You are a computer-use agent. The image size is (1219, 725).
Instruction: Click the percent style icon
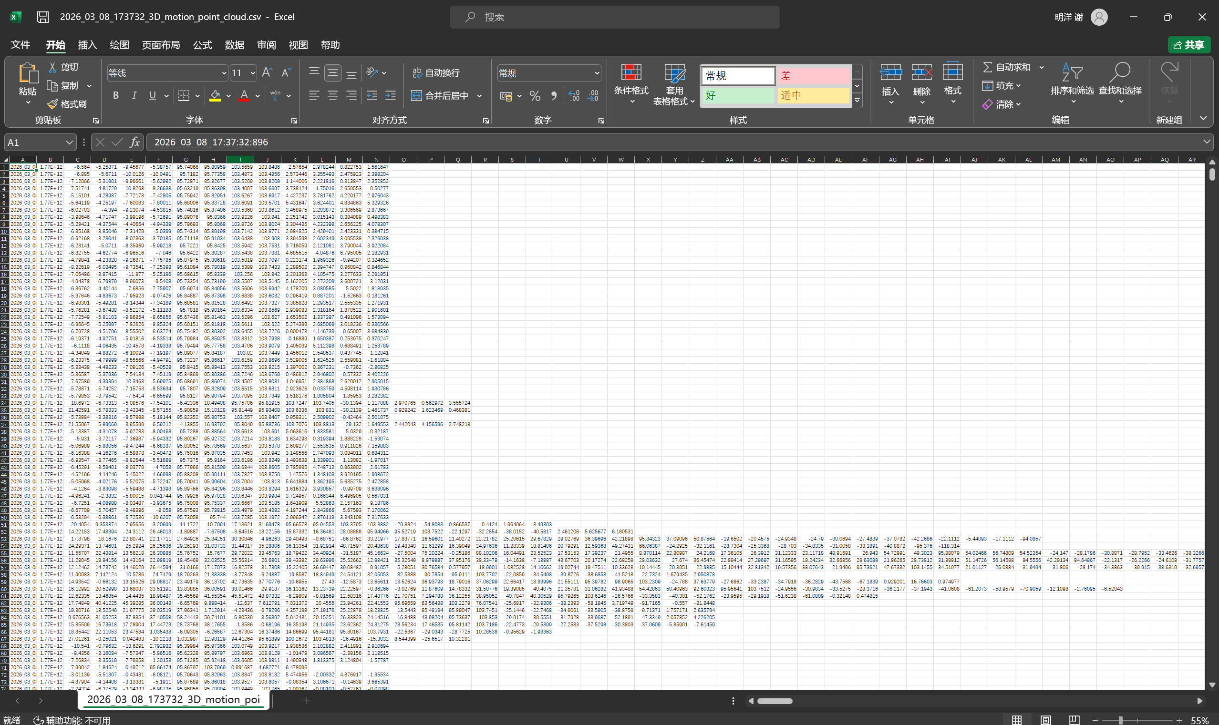tap(535, 96)
